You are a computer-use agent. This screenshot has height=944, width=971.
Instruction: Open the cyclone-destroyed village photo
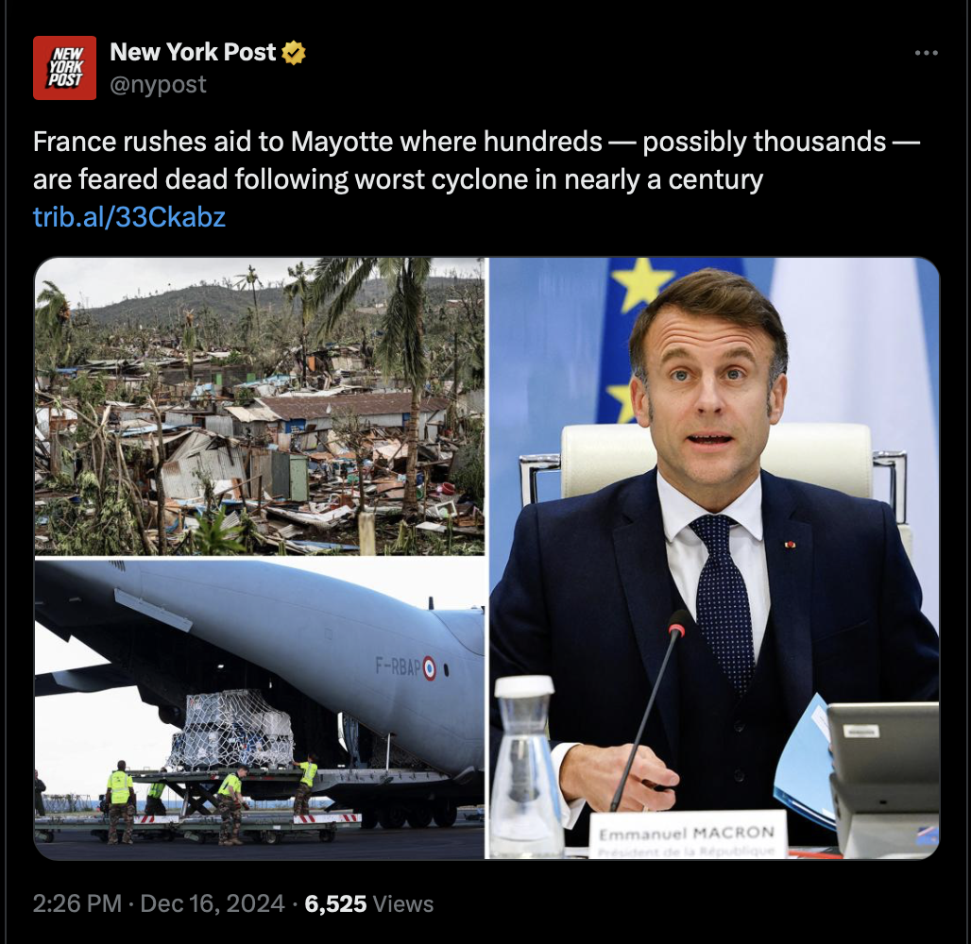pos(260,406)
